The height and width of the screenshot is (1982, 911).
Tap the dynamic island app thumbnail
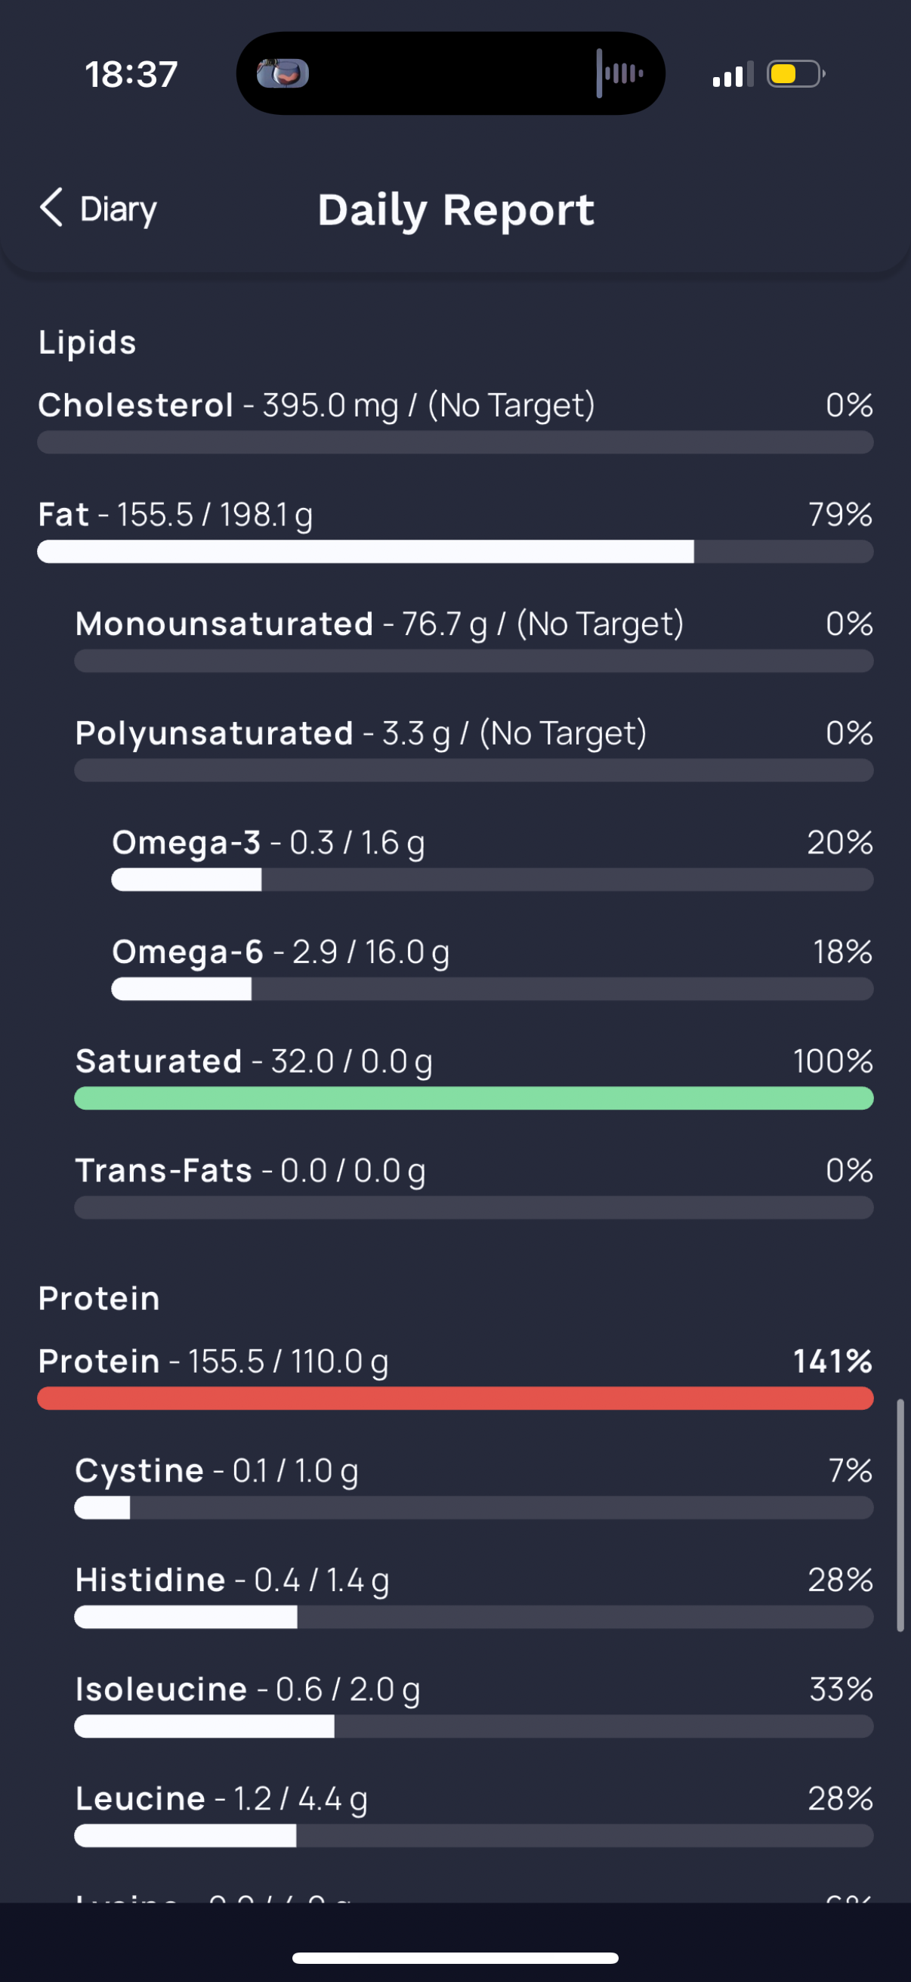(x=283, y=74)
